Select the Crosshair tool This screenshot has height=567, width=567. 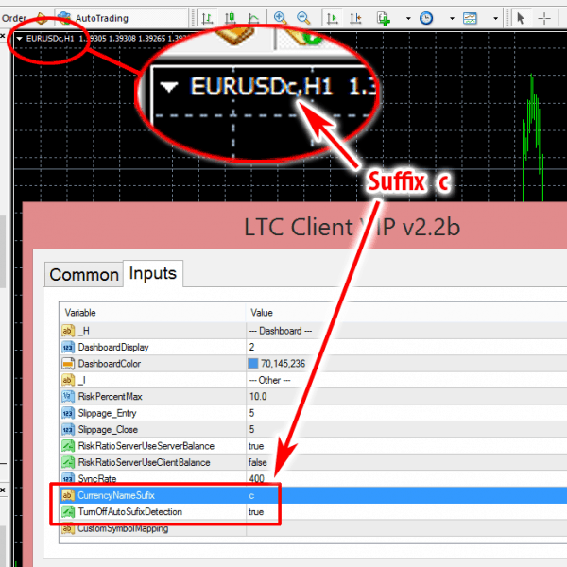[544, 18]
